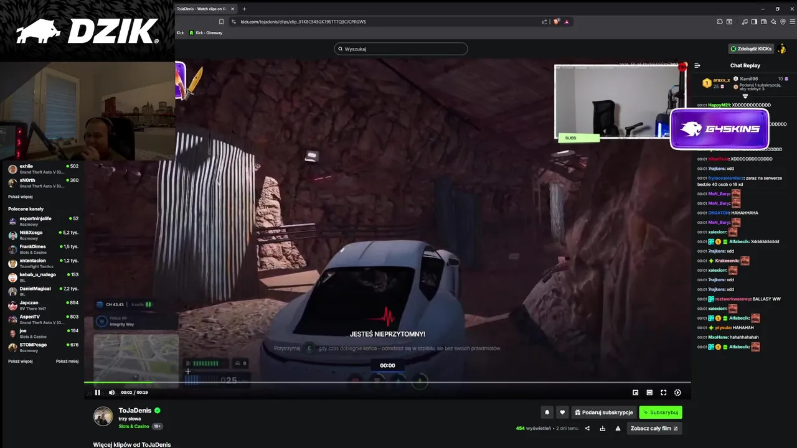797x448 pixels.
Task: Click the araxx_x top gifter entry
Action: [x=716, y=83]
